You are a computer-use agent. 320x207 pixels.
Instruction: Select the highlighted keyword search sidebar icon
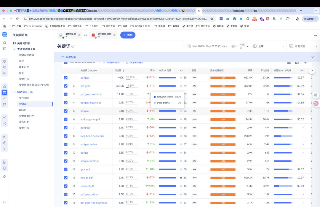click(x=4, y=93)
